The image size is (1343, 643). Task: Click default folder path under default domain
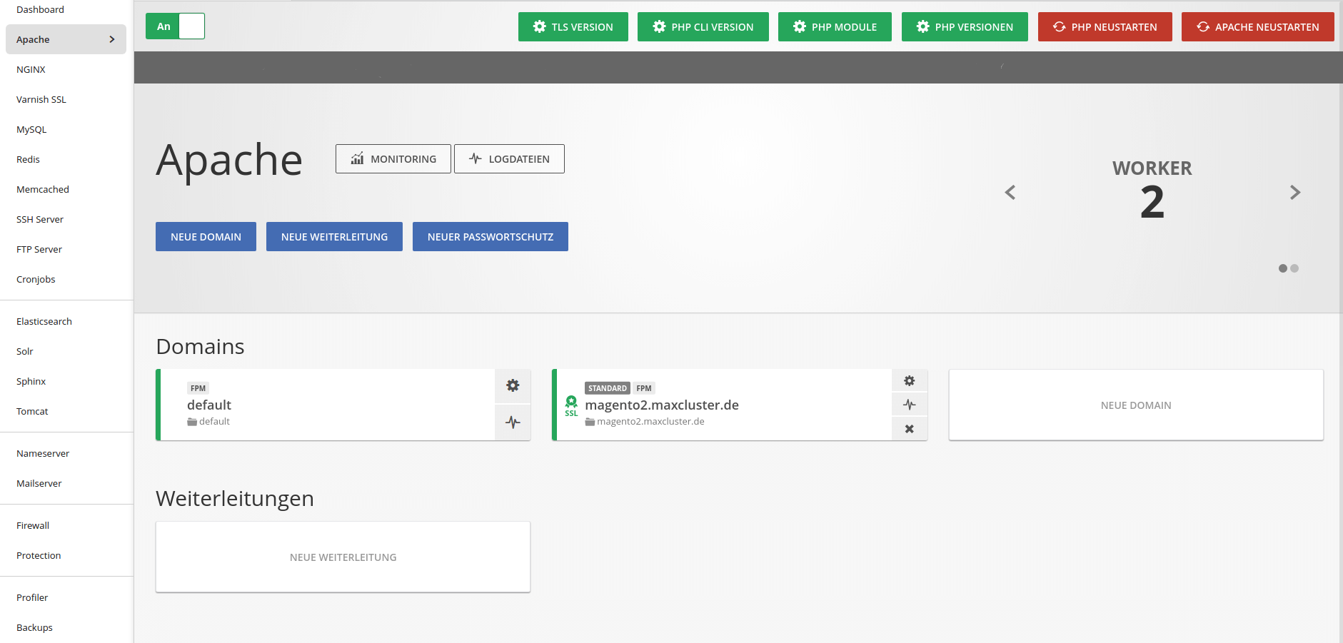(208, 421)
